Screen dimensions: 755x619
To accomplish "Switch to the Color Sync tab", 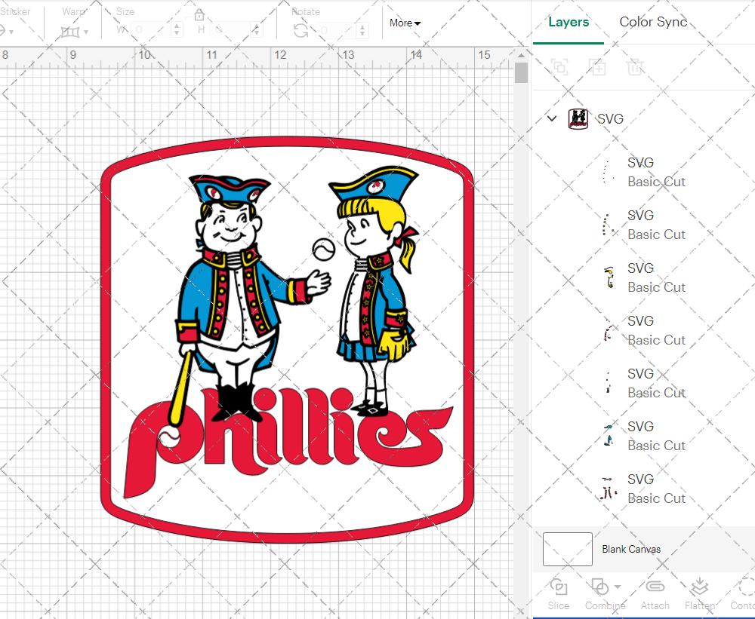I will (x=653, y=22).
